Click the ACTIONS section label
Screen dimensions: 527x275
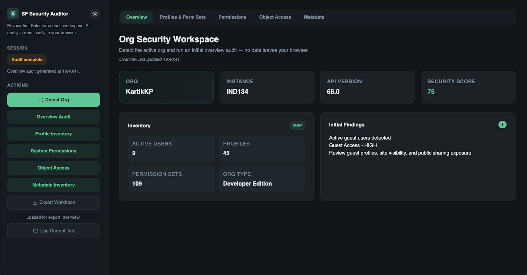point(17,85)
